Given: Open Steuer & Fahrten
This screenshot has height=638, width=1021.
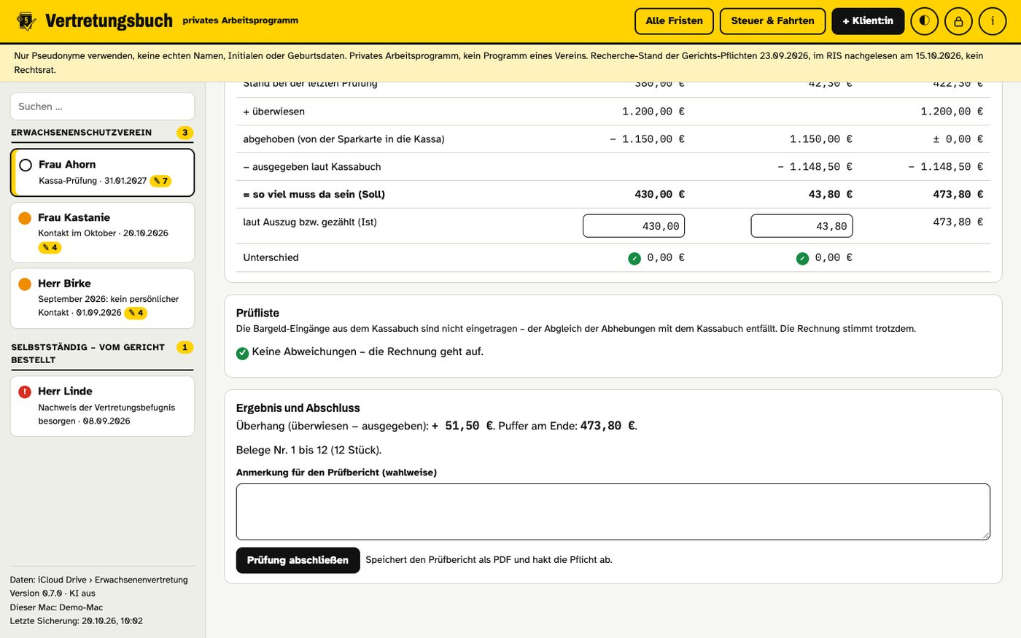Looking at the screenshot, I should point(773,21).
